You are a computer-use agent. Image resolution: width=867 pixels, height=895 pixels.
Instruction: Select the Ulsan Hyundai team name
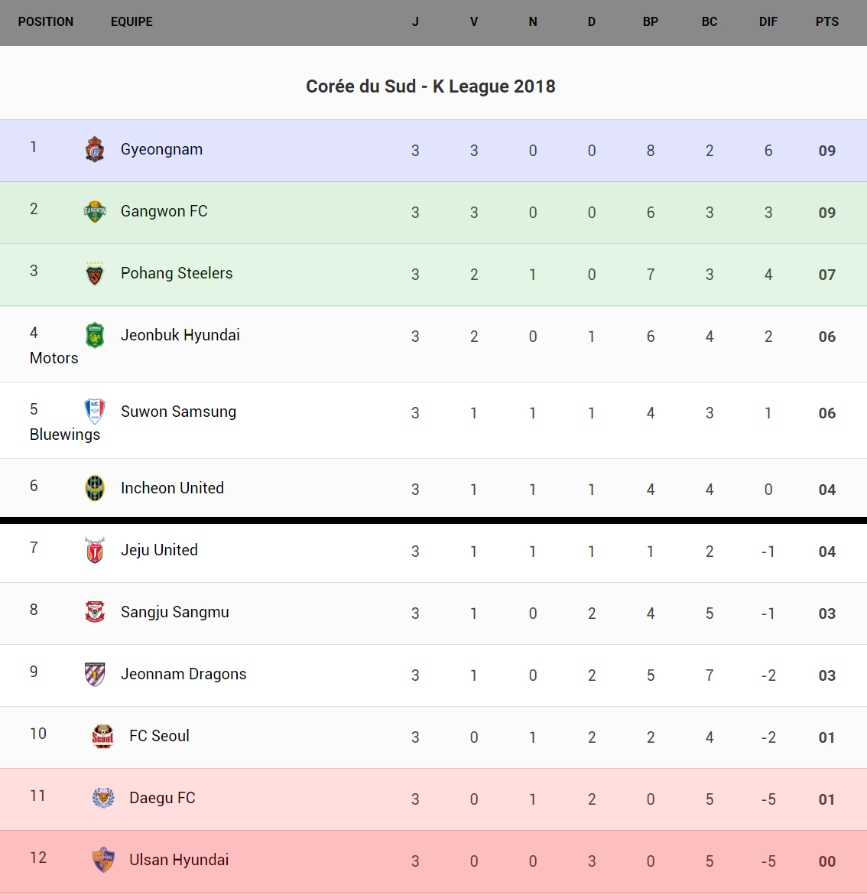click(x=179, y=860)
